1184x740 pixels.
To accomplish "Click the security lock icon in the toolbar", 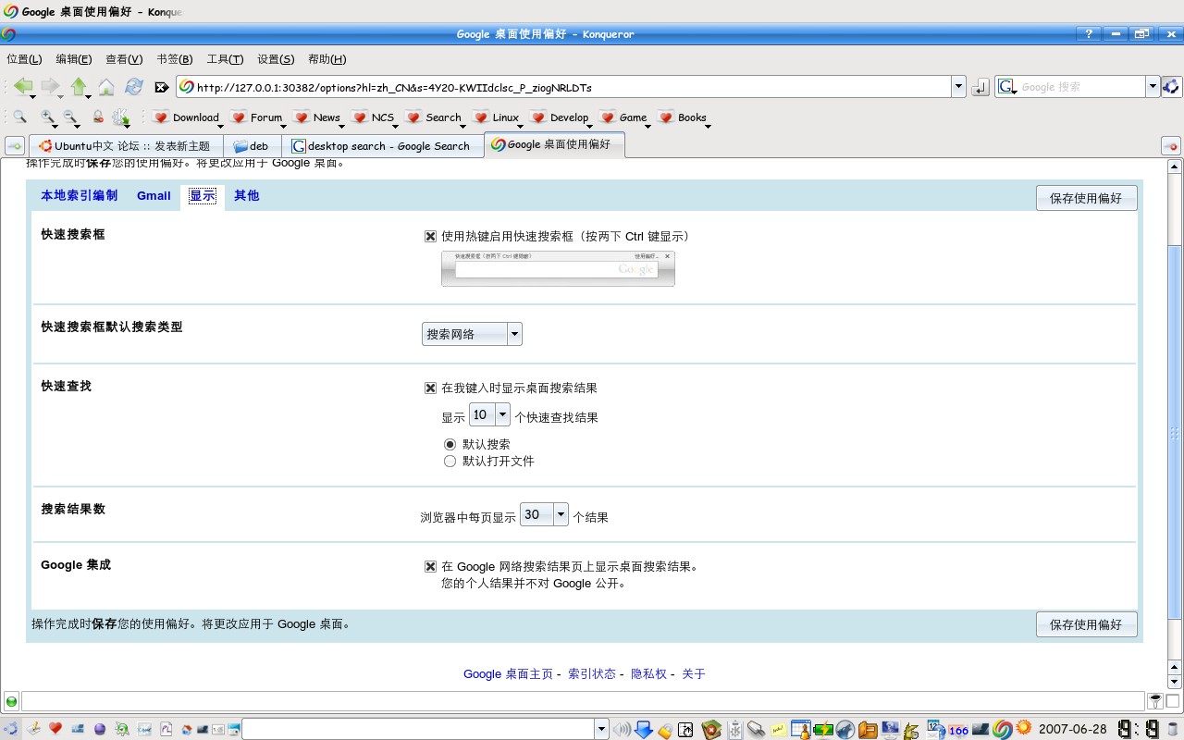I will (x=98, y=117).
